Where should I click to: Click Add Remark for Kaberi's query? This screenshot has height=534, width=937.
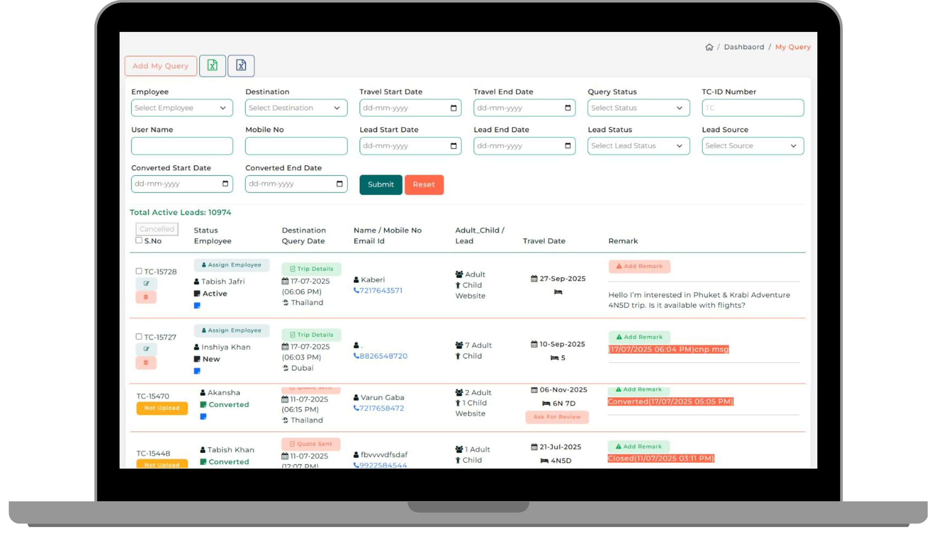(639, 266)
